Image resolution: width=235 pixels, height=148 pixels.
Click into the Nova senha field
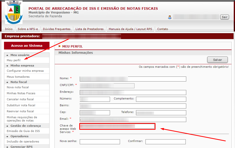[100, 142]
